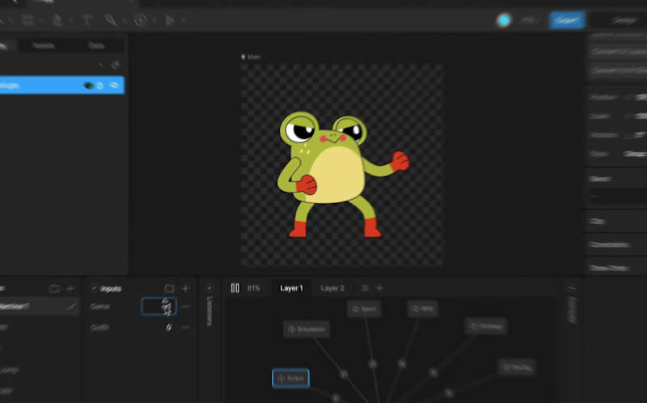Remove first input using its minus button
The width and height of the screenshot is (647, 403).
(x=186, y=307)
